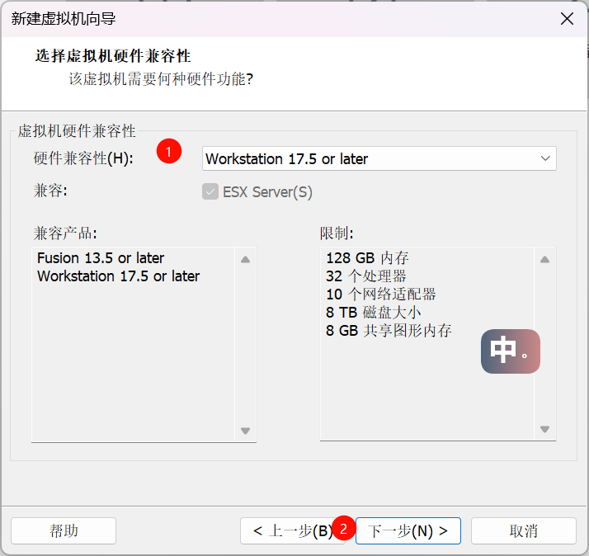Click the 硬件兼容性(H) label
Viewport: 589px width, 556px height.
(83, 158)
